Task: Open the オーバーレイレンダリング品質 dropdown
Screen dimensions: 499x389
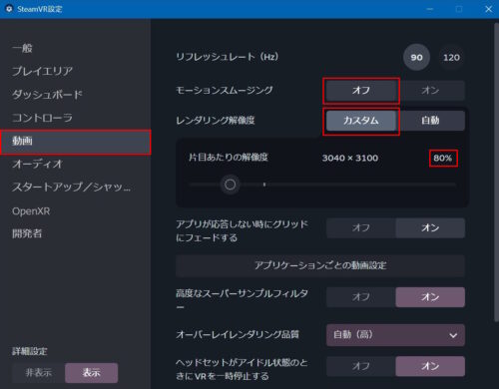Action: click(395, 335)
